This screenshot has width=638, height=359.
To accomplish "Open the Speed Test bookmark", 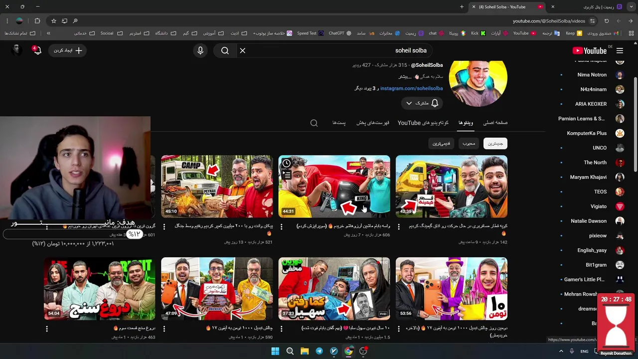I will pyautogui.click(x=310, y=33).
